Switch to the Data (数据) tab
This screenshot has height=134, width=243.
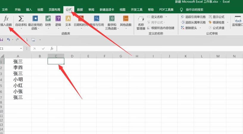coord(80,10)
